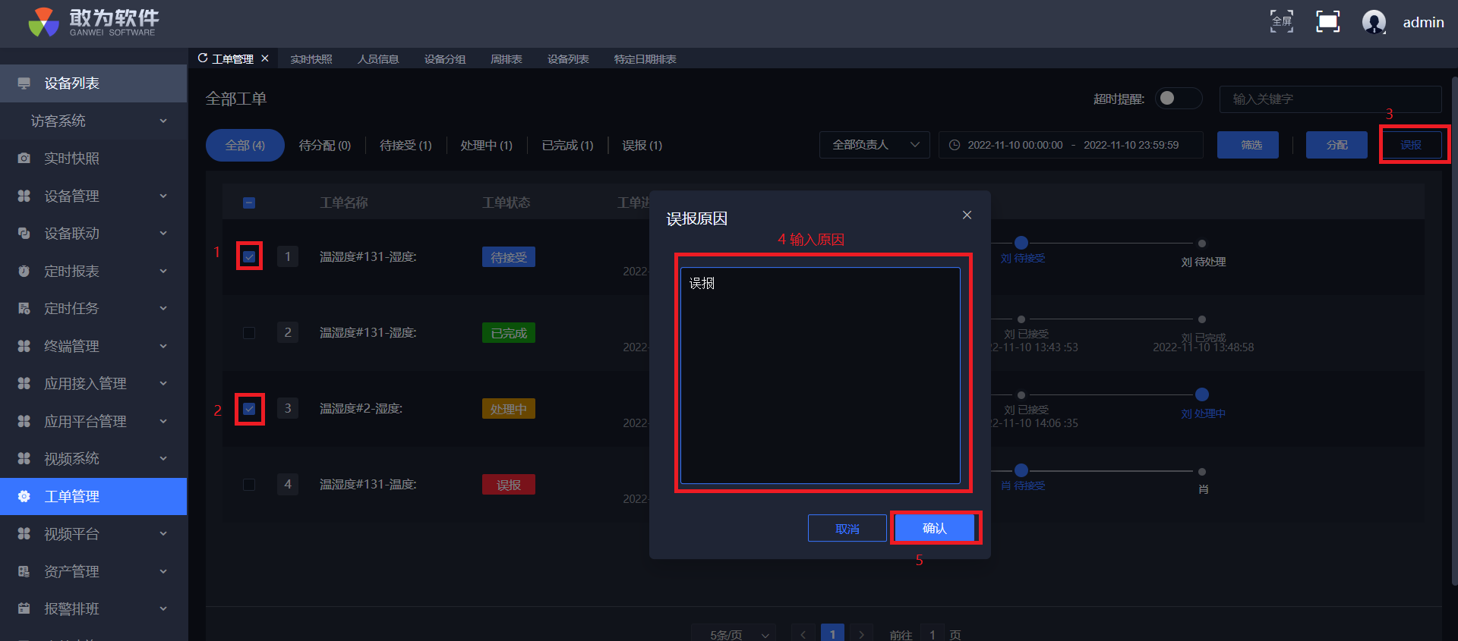Expand the 视频系统 menu chevron
1458x641 pixels.
163,459
